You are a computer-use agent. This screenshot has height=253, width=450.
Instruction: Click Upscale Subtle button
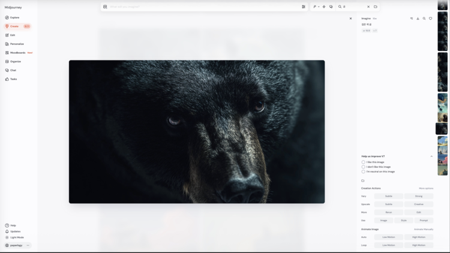(389, 204)
